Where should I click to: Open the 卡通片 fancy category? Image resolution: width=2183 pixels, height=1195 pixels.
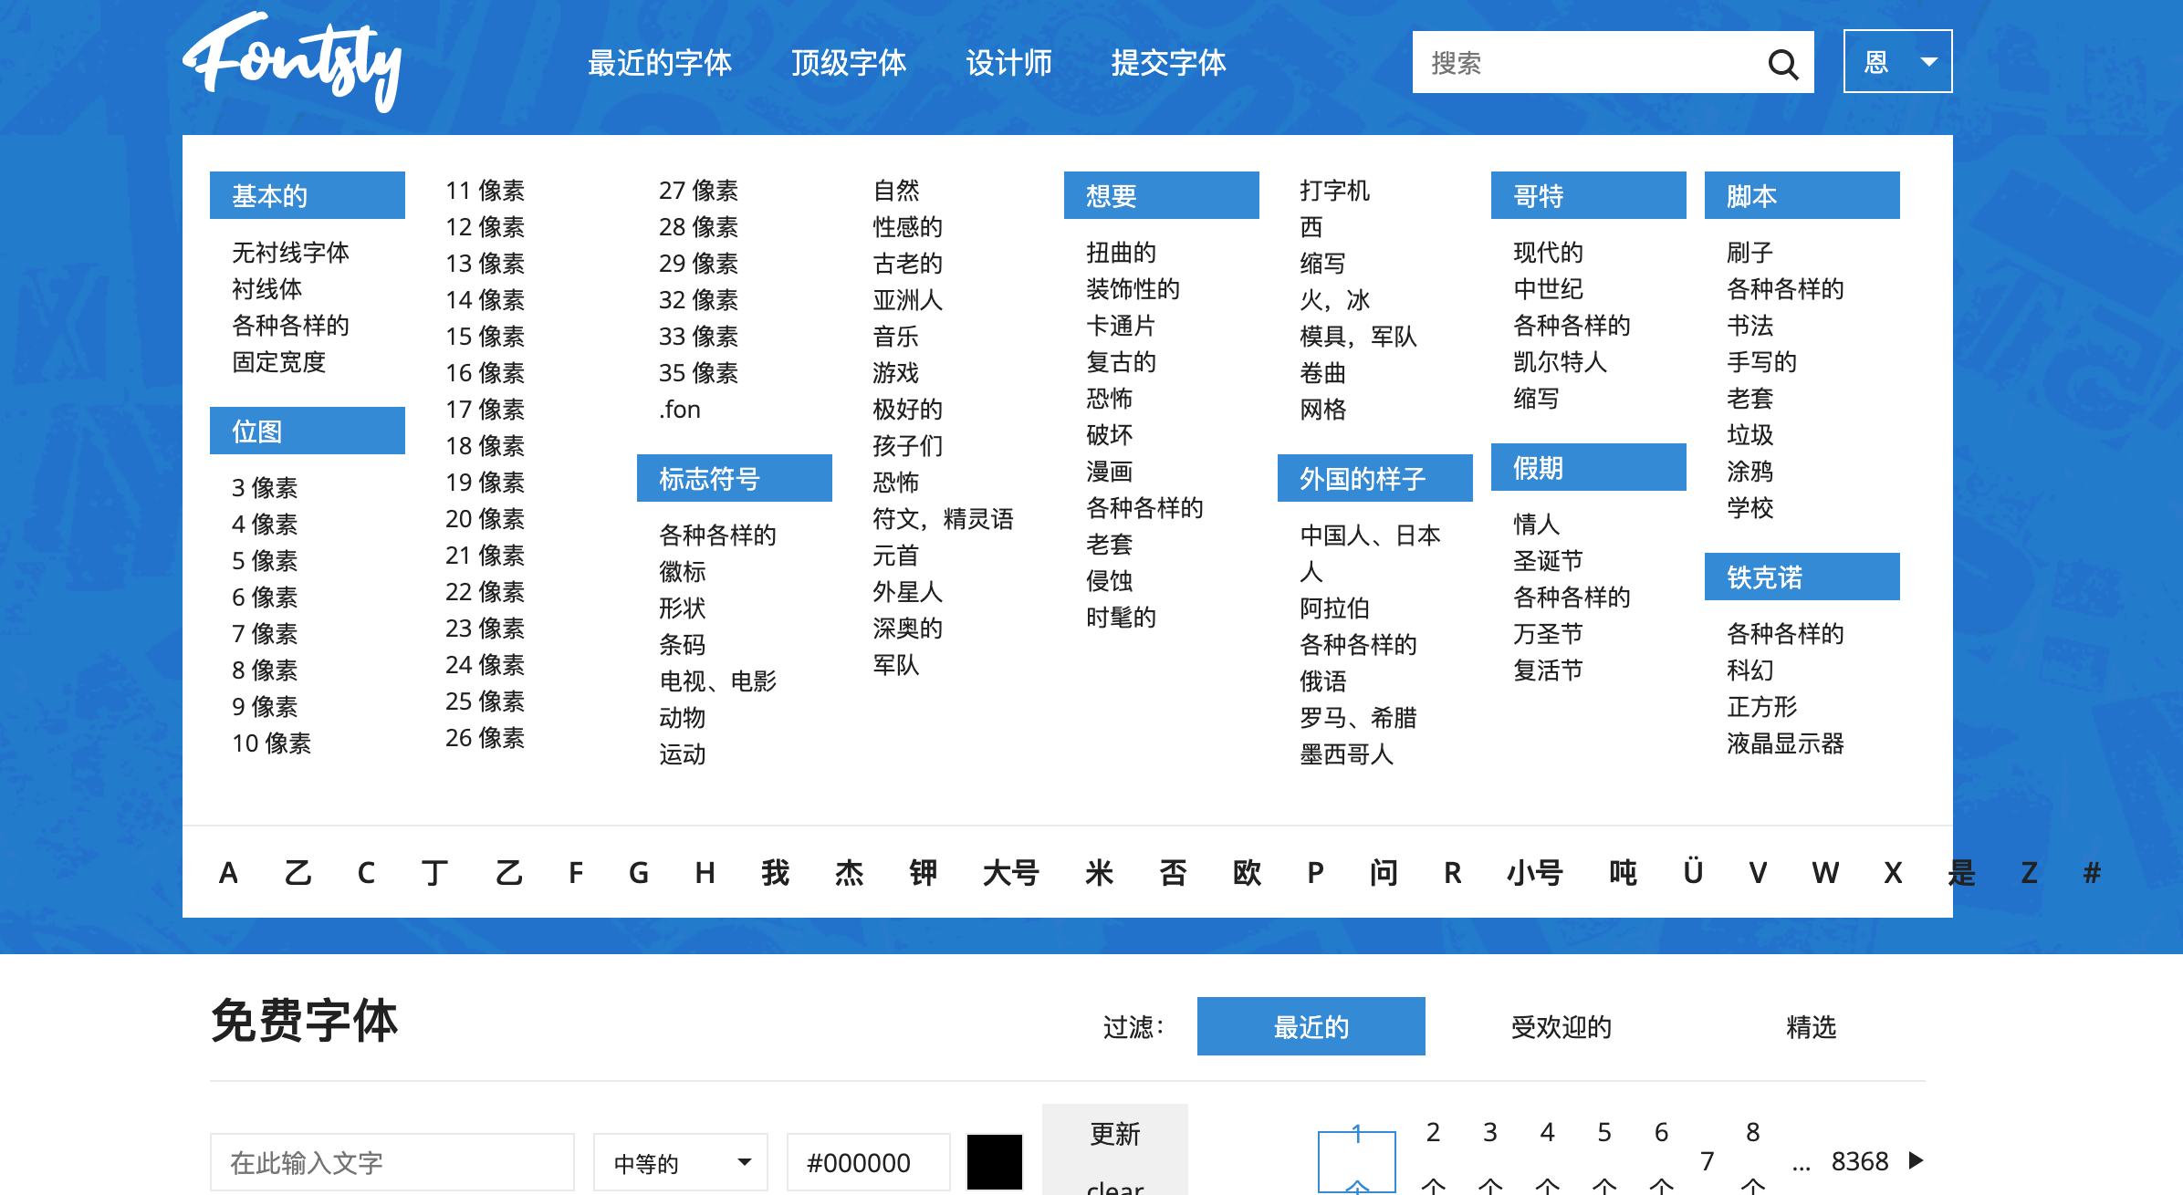[1121, 326]
